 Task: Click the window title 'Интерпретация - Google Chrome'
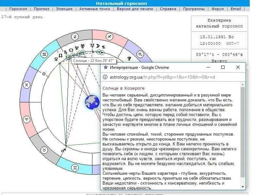pos(139,67)
